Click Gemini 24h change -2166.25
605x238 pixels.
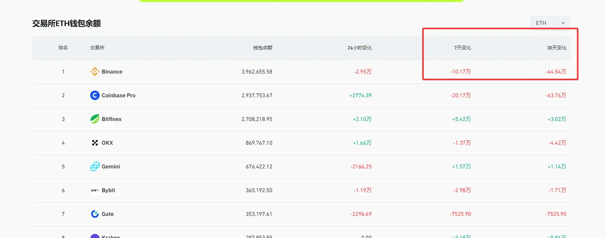pos(361,166)
